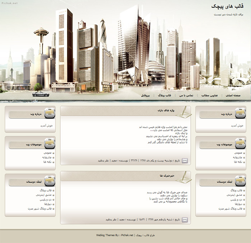The image size is (251, 243).
Task: Click the post line نمی دانم چرا امشب واژه هایم خیس شده اند
Action: pyautogui.click(x=163, y=127)
